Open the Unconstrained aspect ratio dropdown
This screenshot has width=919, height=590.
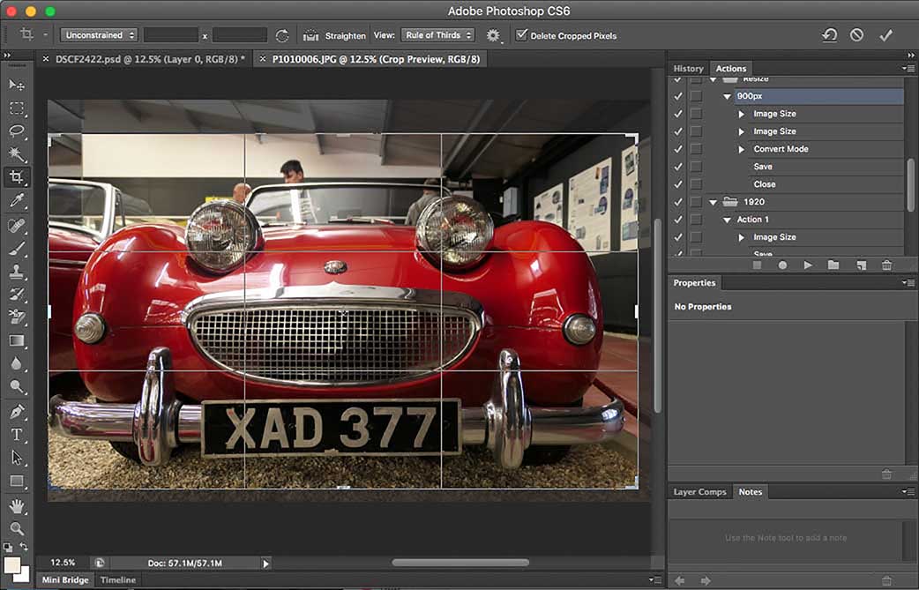99,35
